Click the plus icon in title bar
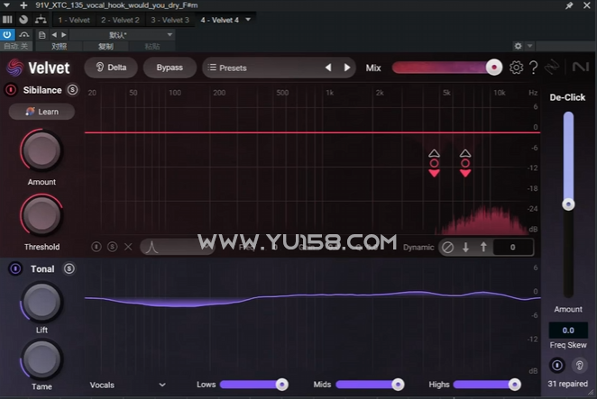Screen dimensions: 597x399 click(23, 5)
